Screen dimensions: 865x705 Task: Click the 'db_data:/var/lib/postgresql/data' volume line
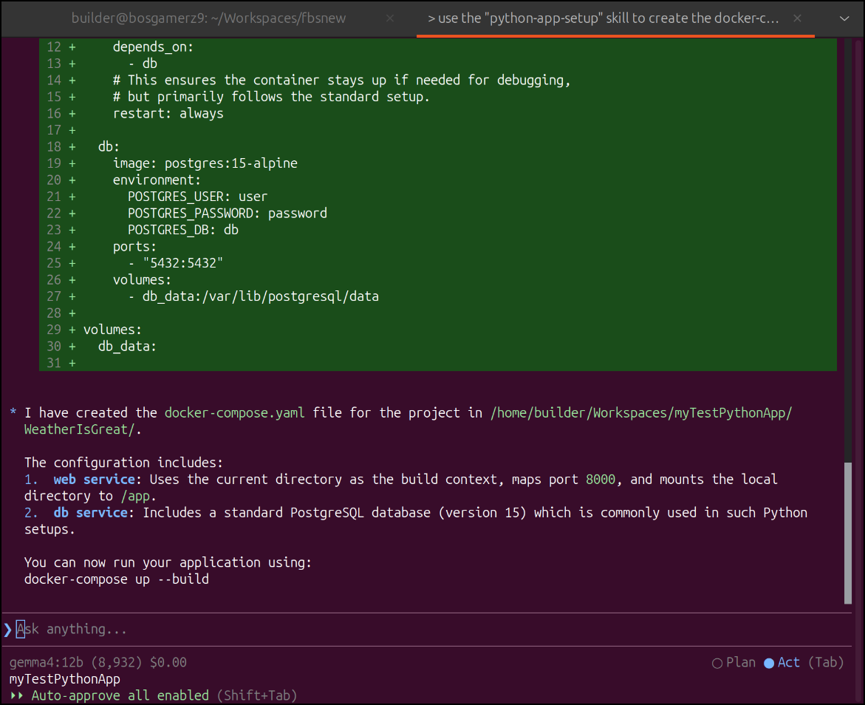pyautogui.click(x=260, y=296)
